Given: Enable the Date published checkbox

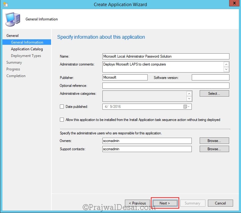Looking at the screenshot, I should [x=62, y=107].
